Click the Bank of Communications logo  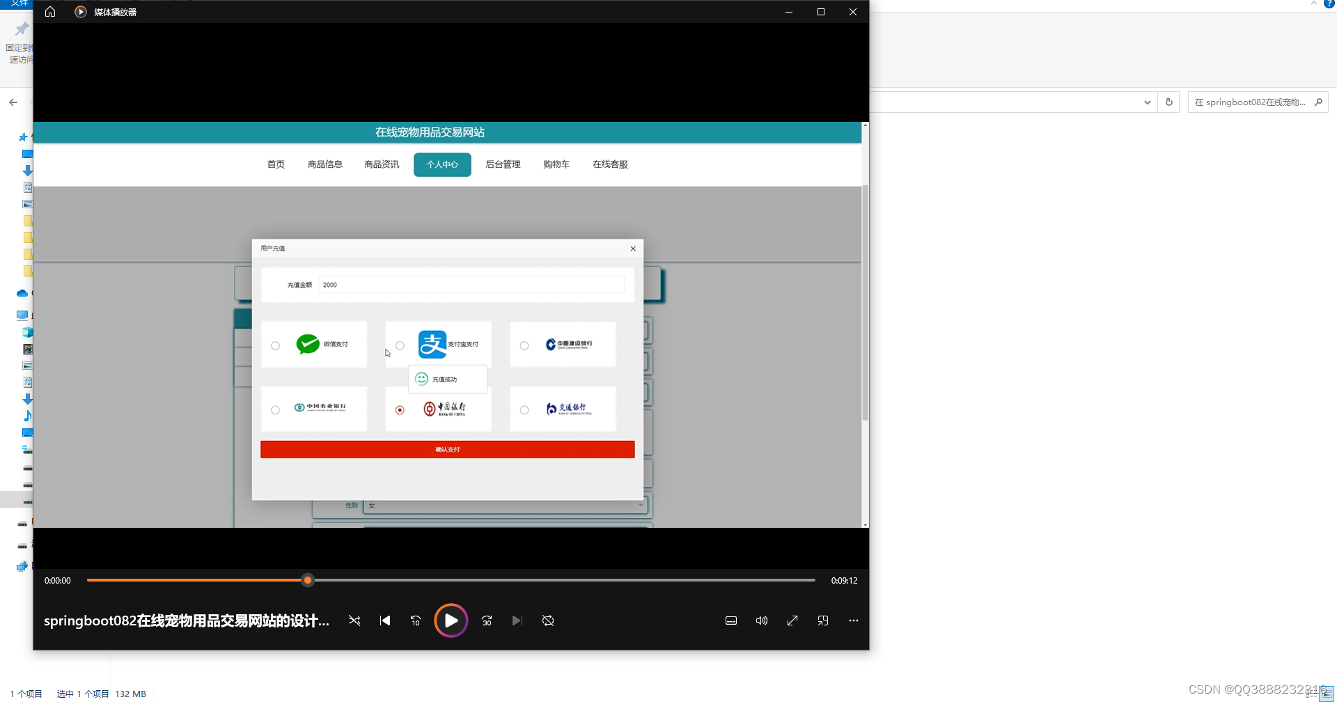[x=569, y=409]
